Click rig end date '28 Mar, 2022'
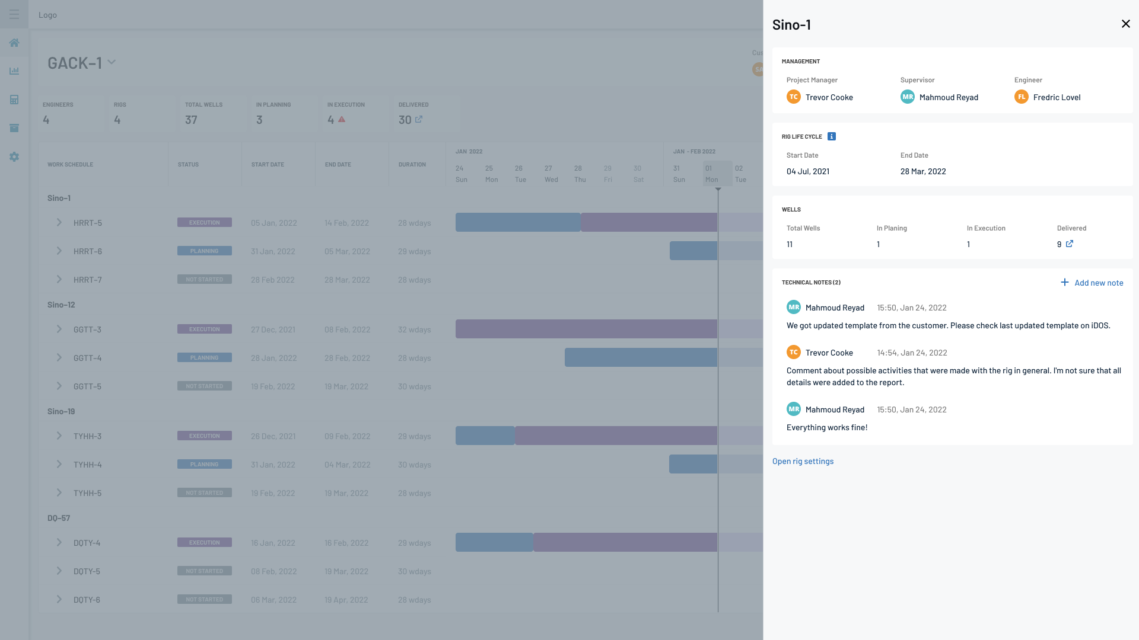 point(923,171)
